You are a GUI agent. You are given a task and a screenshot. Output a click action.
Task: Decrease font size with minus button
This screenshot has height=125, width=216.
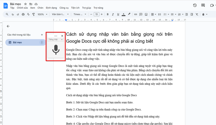click(91, 14)
